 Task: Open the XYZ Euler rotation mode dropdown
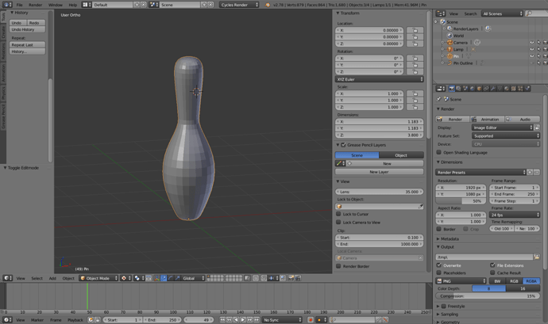(379, 79)
